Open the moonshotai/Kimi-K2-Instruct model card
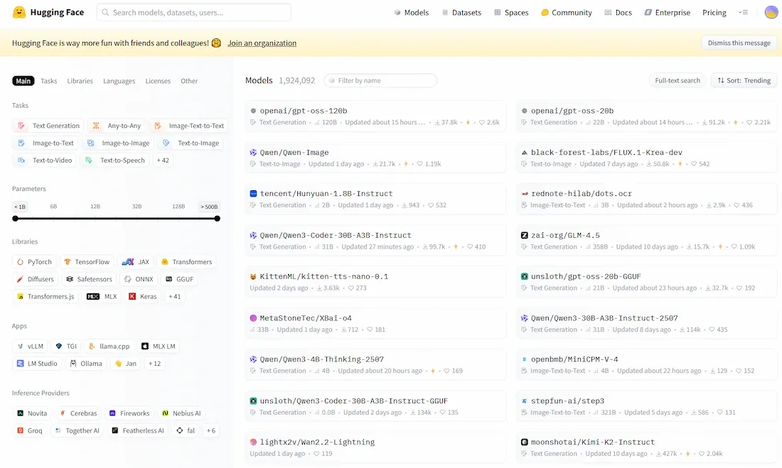The width and height of the screenshot is (782, 468). 646,447
